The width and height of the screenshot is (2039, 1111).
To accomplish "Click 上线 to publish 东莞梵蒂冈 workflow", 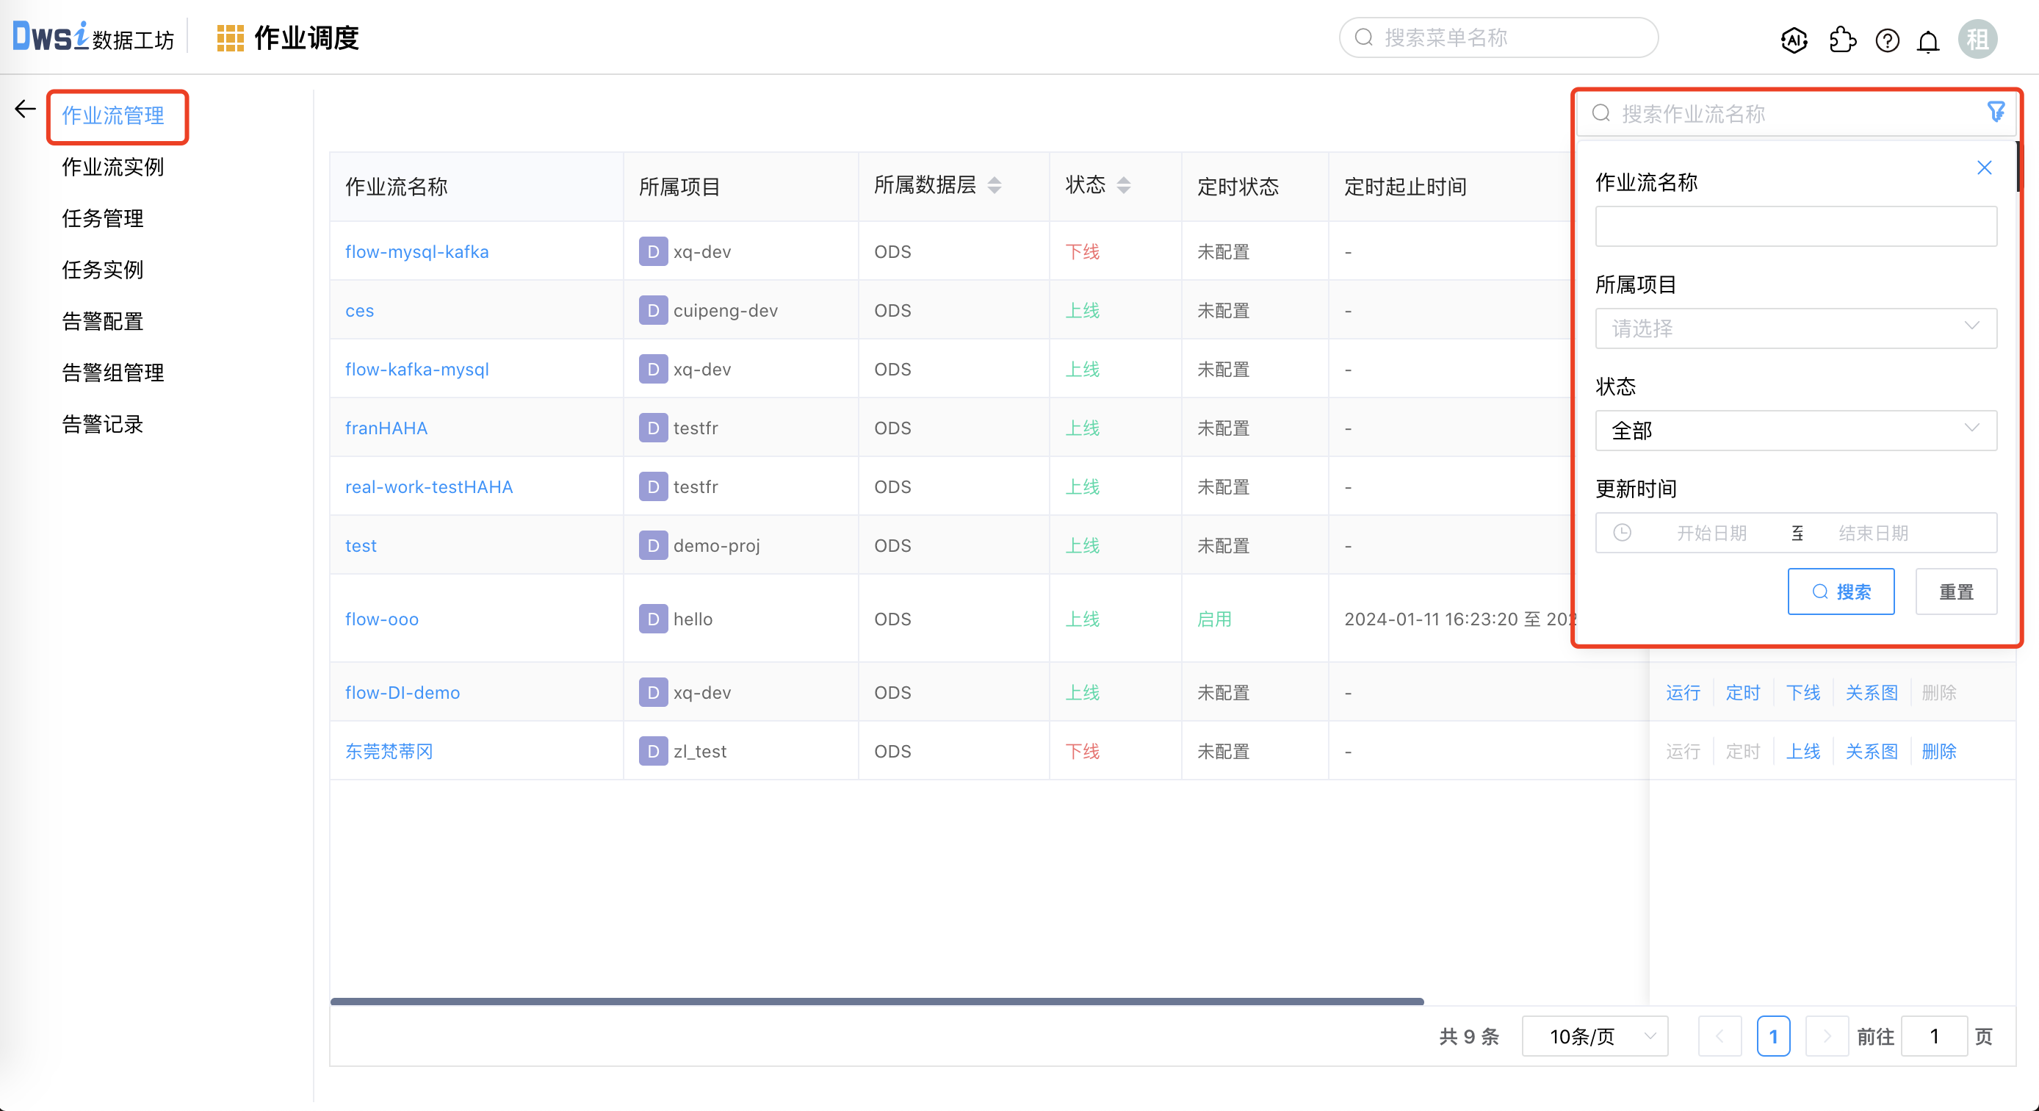I will (x=1804, y=751).
